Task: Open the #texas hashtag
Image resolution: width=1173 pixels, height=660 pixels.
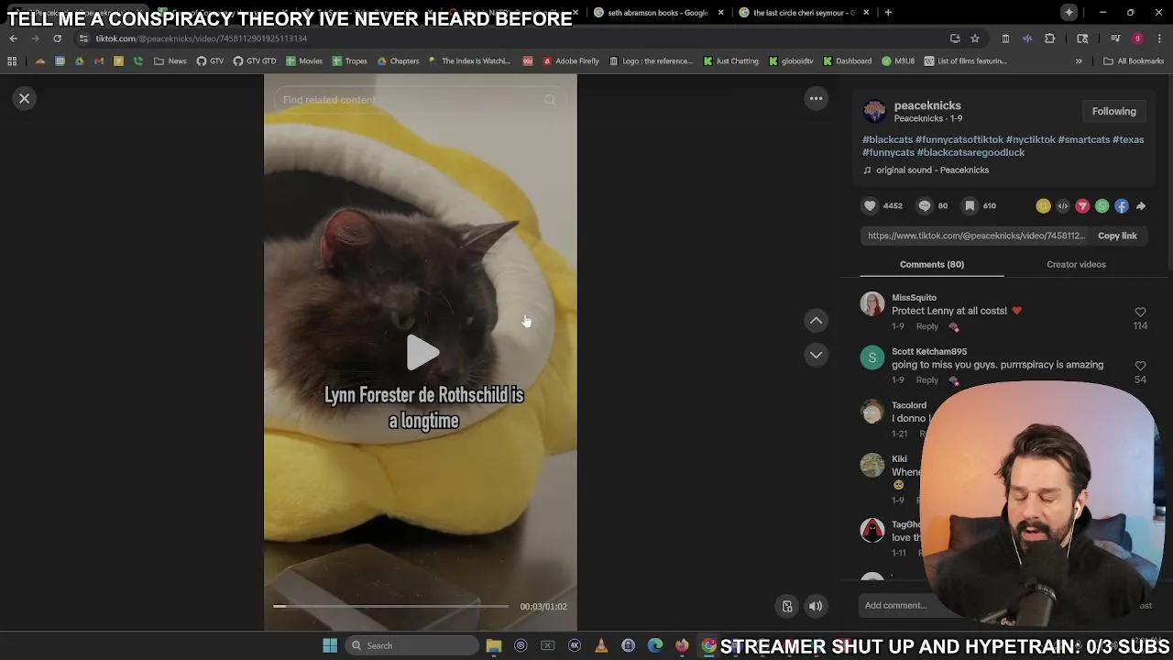Action: (1128, 139)
